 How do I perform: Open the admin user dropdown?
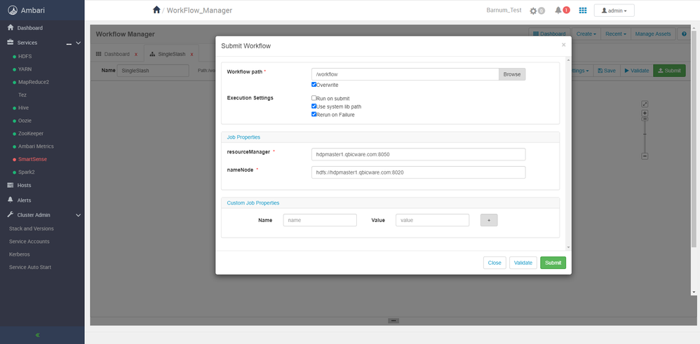pos(614,11)
